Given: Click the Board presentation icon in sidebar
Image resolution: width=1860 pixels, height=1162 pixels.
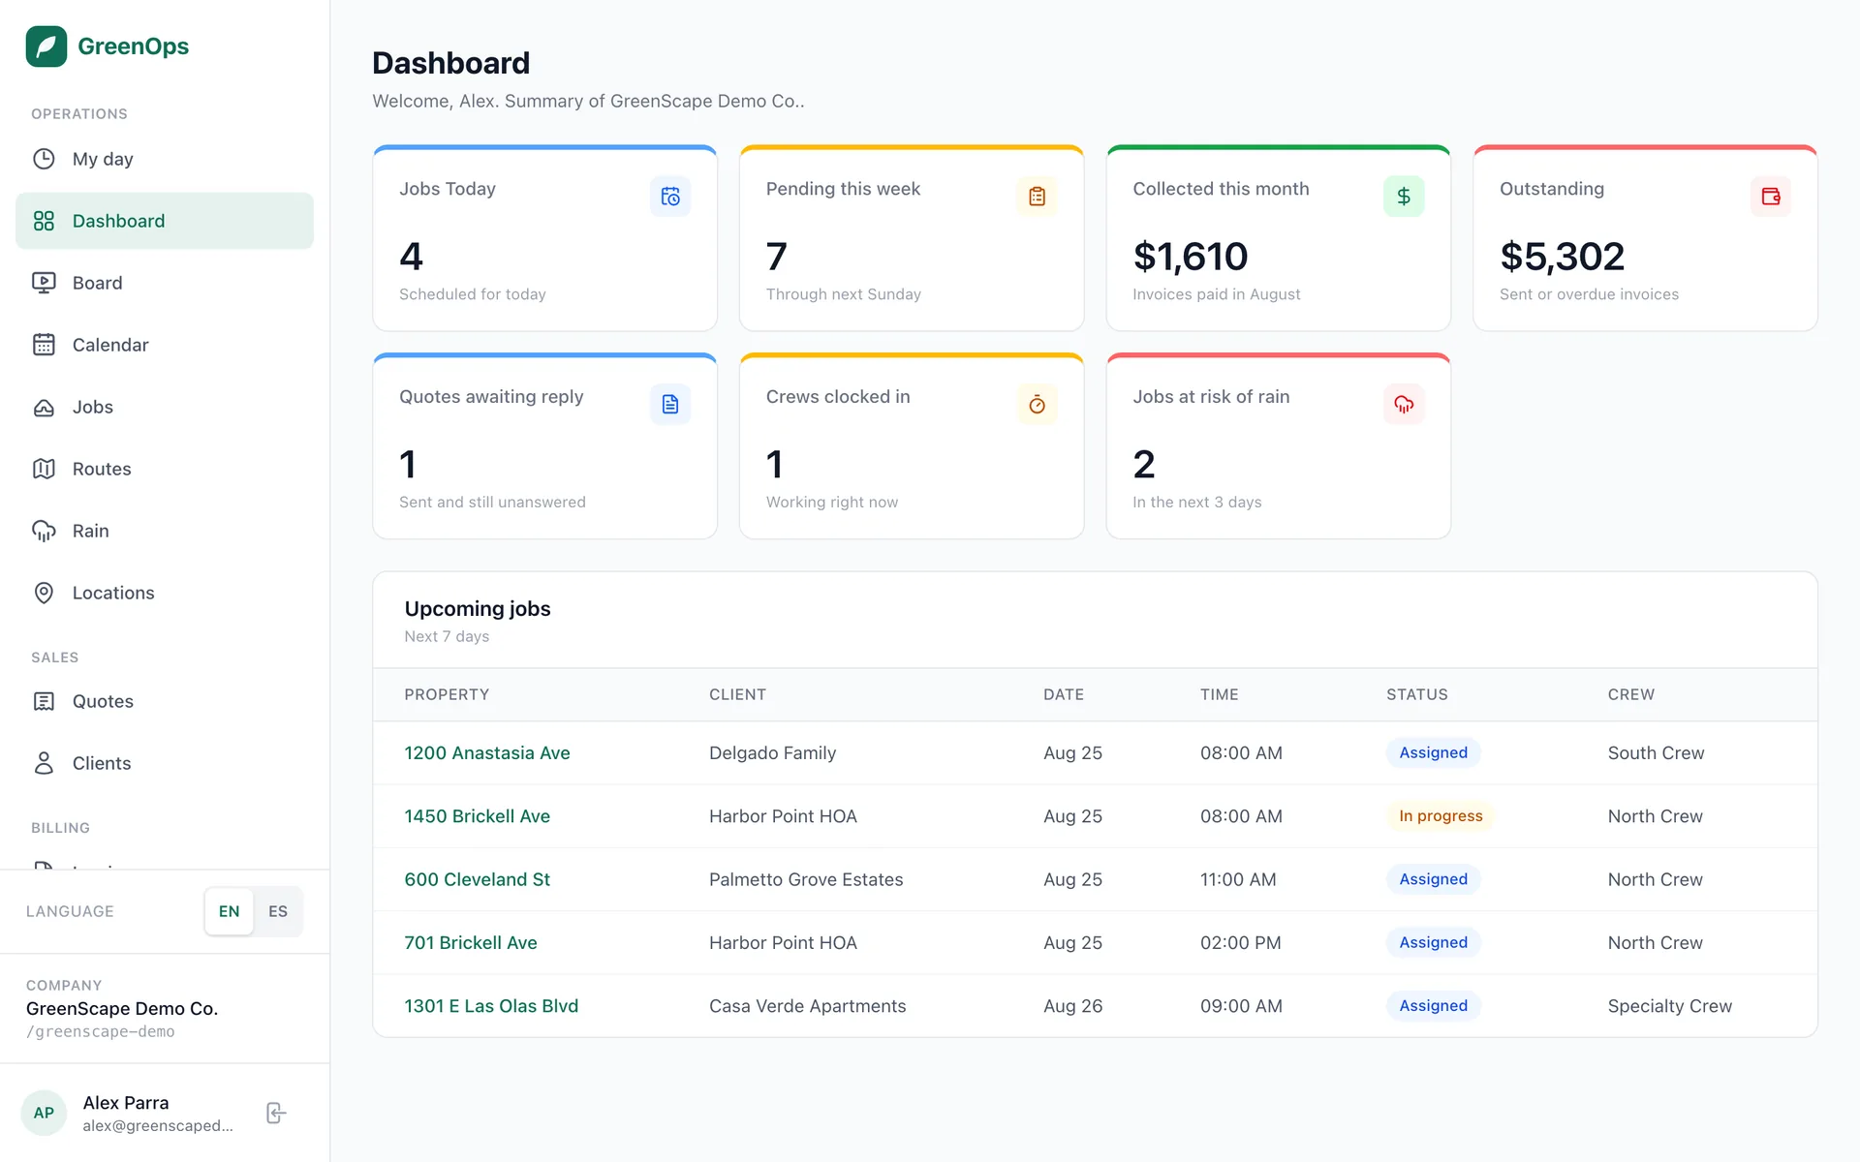Looking at the screenshot, I should point(44,283).
